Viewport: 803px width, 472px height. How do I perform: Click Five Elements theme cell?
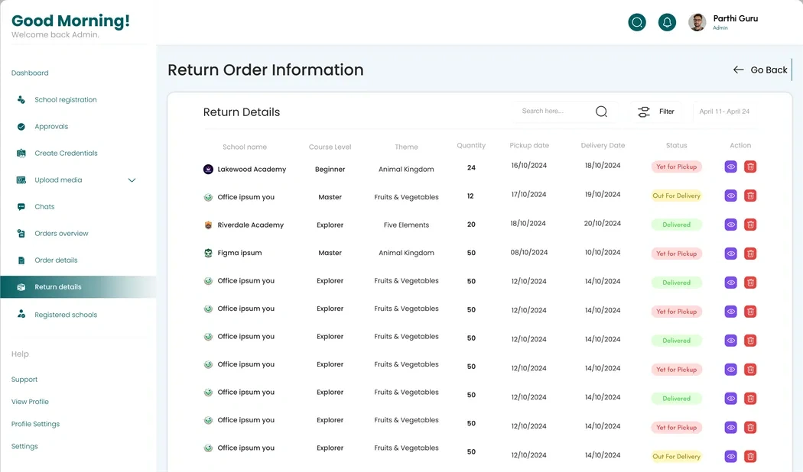pyautogui.click(x=406, y=225)
